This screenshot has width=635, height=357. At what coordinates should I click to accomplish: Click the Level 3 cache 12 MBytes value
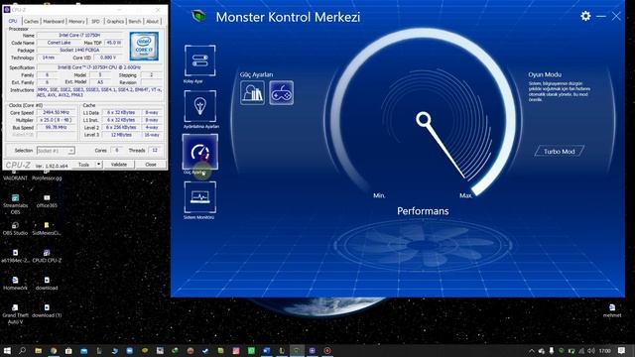point(121,135)
